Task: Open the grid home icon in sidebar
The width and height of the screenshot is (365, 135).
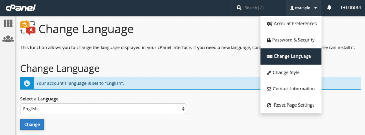Action: pos(8,24)
